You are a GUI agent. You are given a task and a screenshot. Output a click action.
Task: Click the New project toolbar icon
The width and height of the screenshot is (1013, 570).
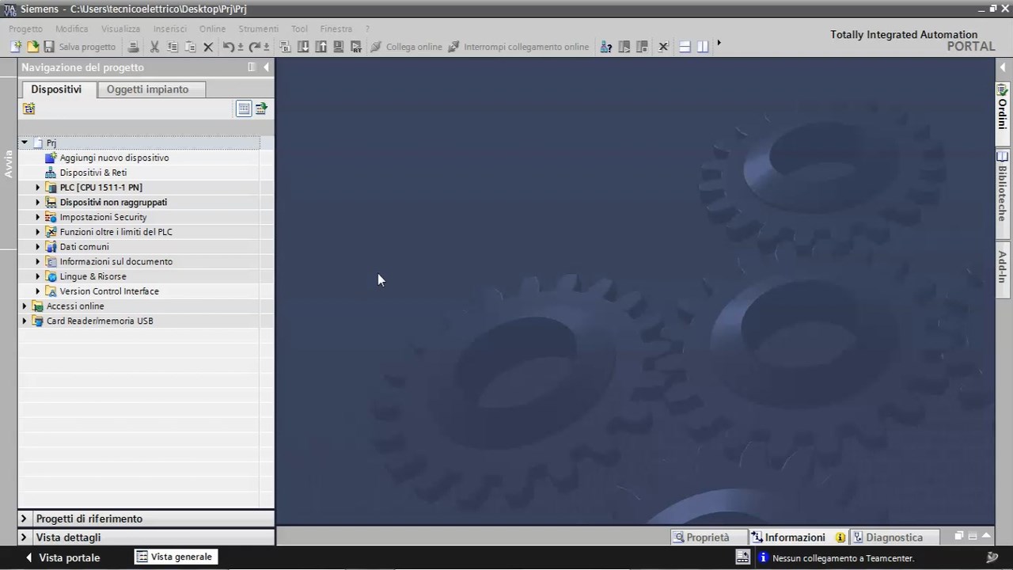[x=16, y=47]
